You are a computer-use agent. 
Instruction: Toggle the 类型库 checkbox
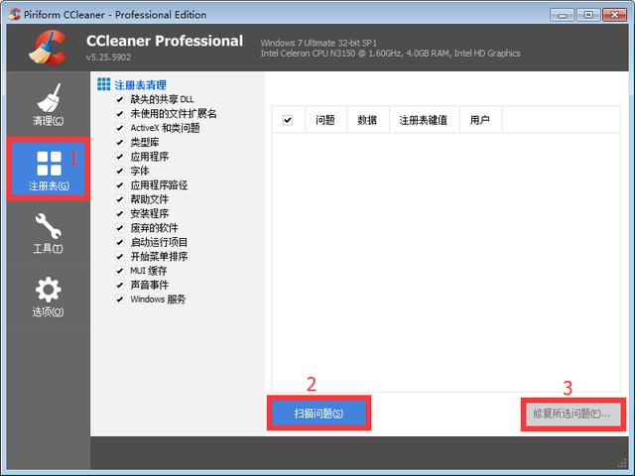pos(120,142)
